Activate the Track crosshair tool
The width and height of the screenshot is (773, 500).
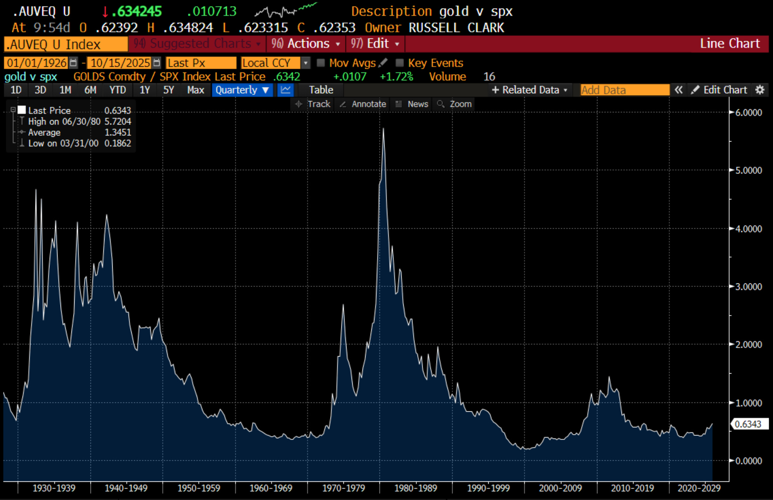tap(313, 104)
